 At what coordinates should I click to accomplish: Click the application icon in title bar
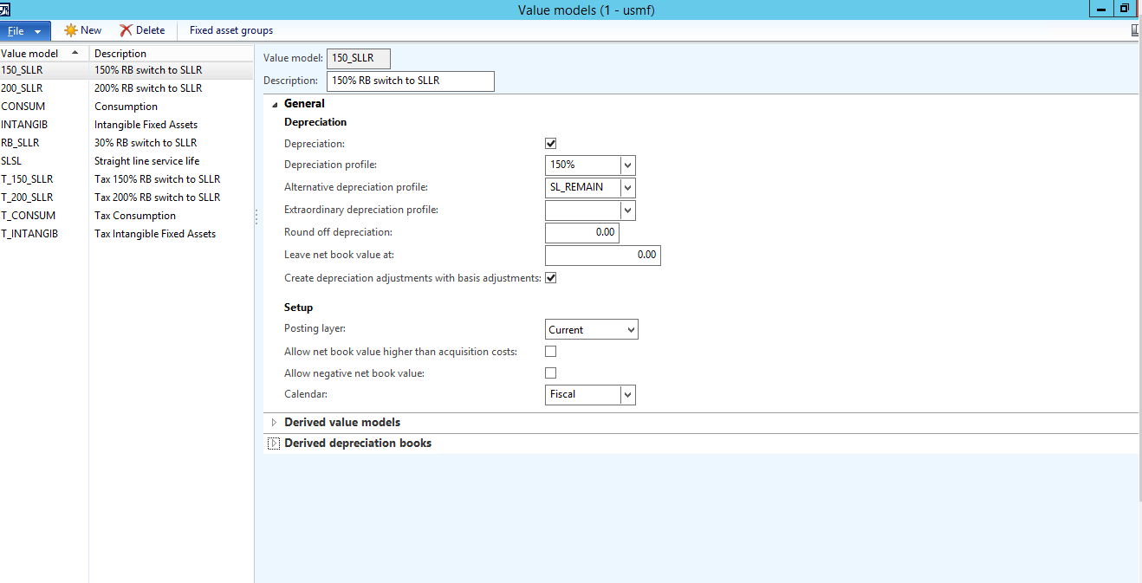click(x=4, y=9)
